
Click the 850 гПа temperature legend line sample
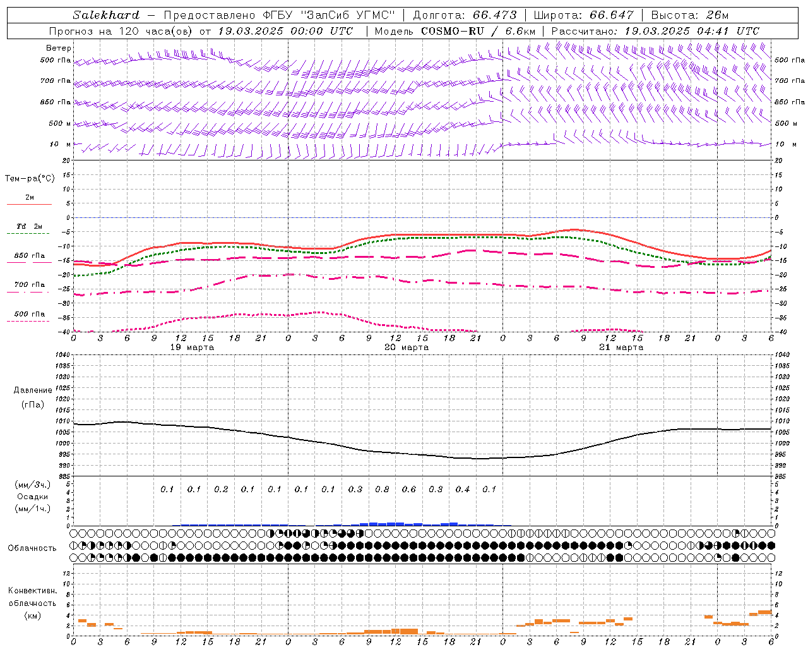point(29,263)
